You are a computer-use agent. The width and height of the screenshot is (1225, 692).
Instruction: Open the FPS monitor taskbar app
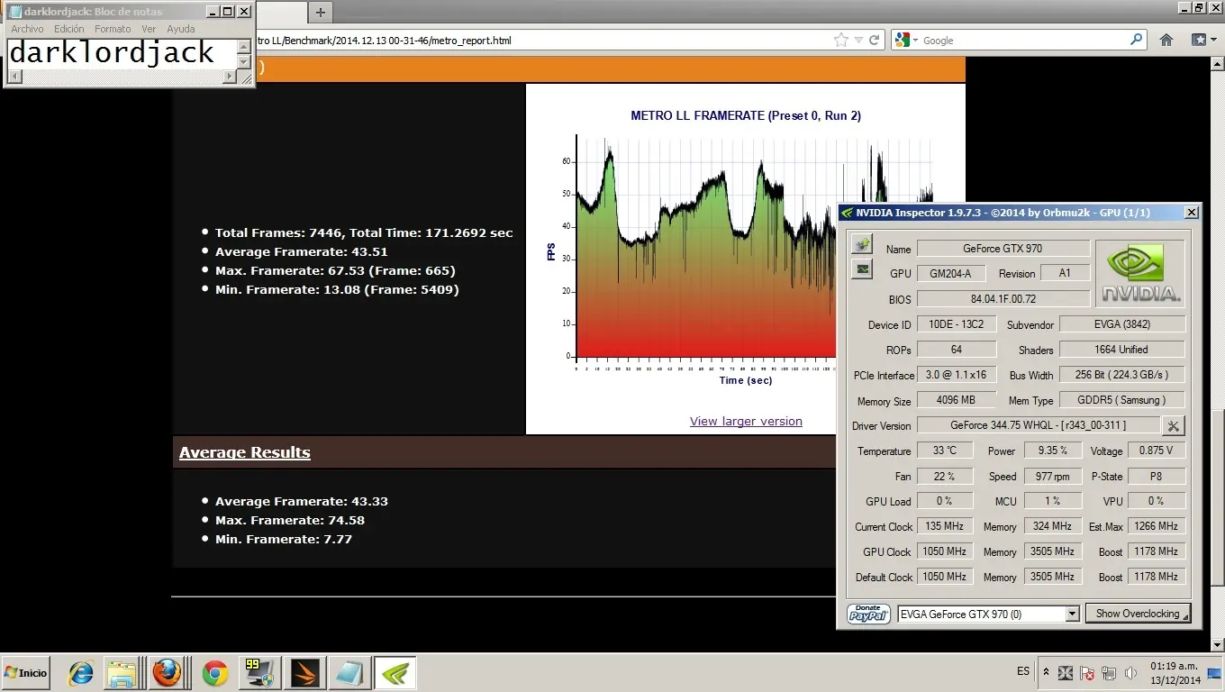point(259,673)
